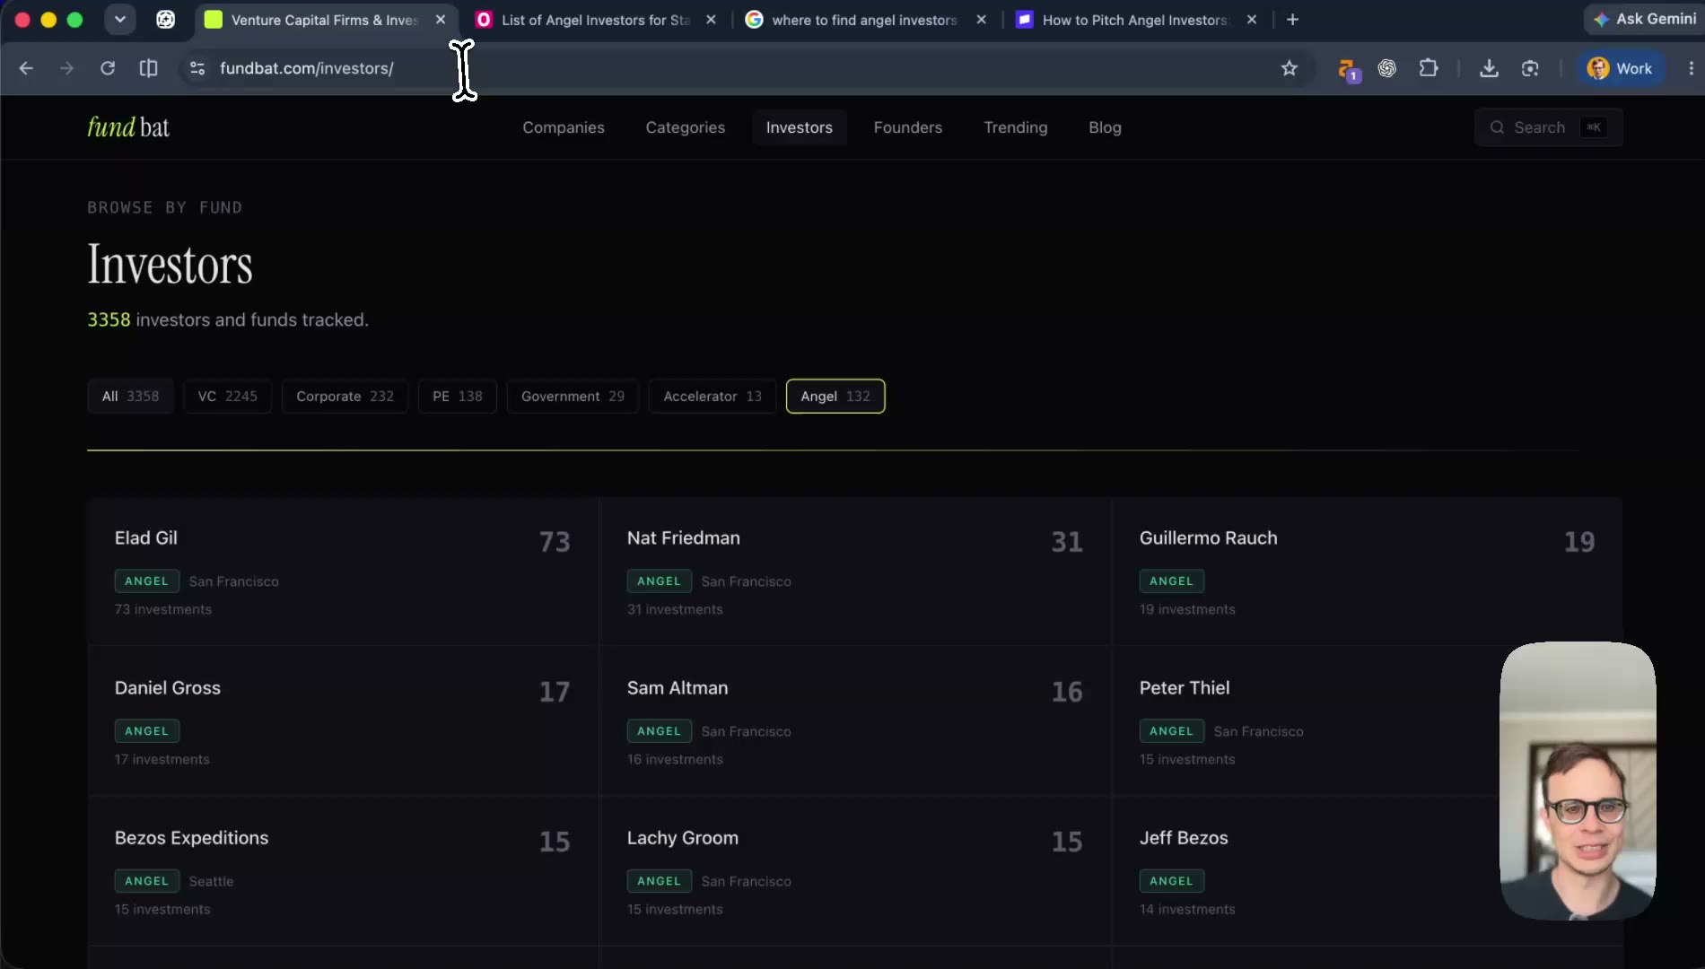Open the Extensions puzzle-piece menu
1705x969 pixels.
[1429, 68]
